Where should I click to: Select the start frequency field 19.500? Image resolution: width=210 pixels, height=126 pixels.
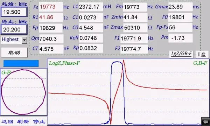coord(14,12)
